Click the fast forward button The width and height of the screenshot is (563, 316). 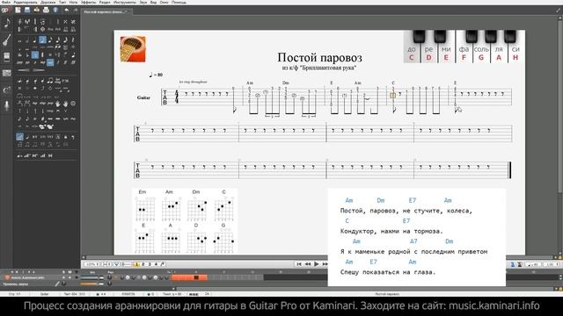(x=325, y=264)
